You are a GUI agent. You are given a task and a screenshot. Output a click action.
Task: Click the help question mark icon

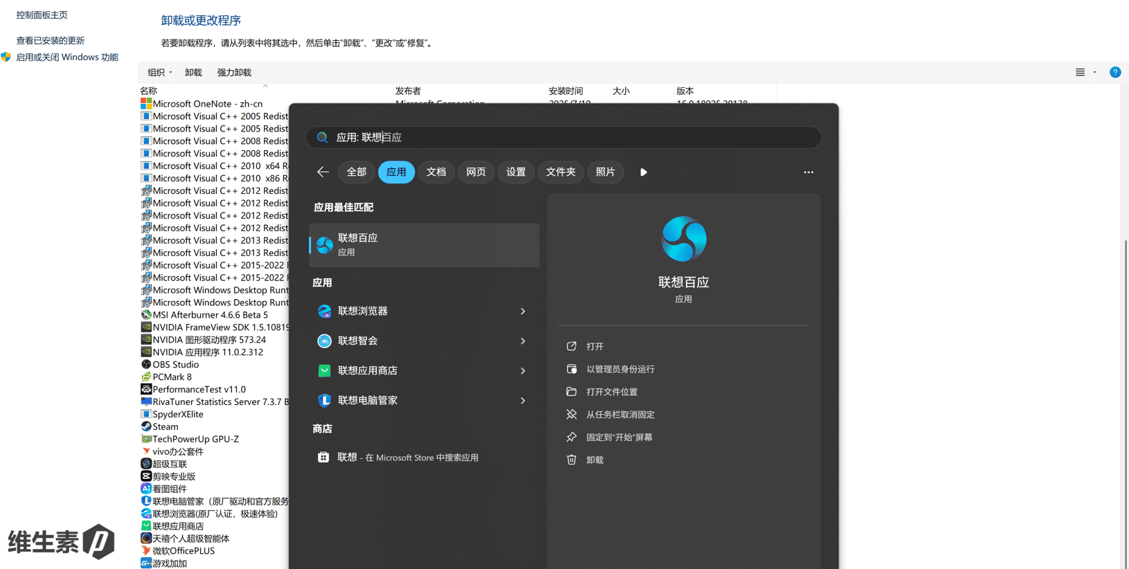point(1114,73)
